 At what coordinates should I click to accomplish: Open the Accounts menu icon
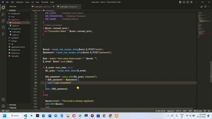click(x=3, y=99)
